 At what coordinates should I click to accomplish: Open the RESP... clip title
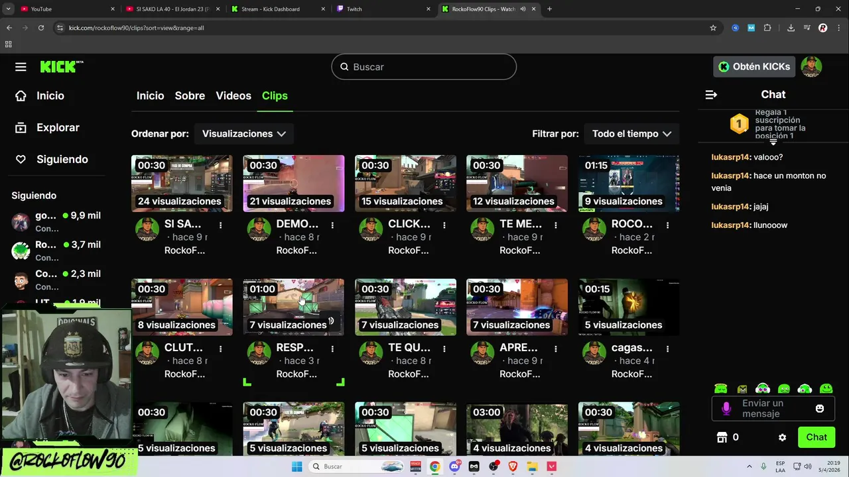pos(294,348)
